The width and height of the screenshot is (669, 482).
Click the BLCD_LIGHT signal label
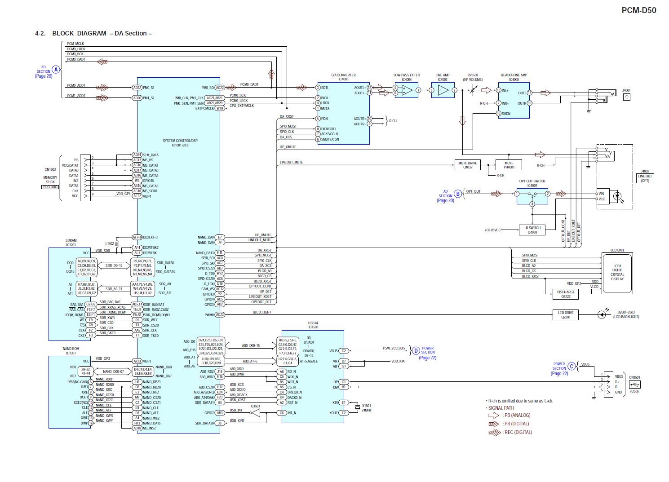pos(262,312)
